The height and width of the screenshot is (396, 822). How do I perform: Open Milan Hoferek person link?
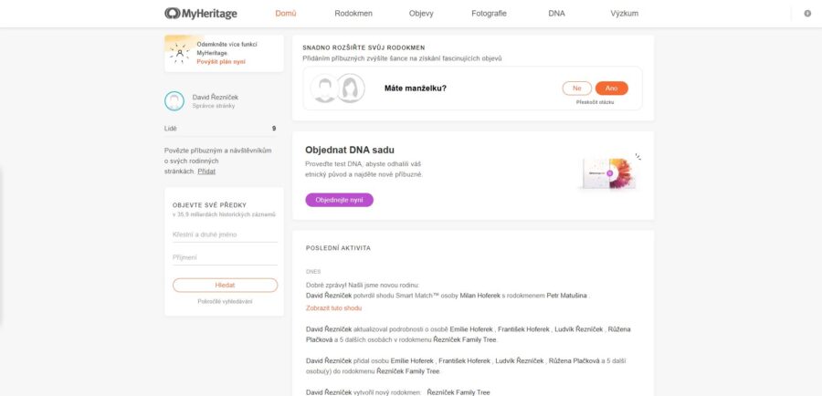tap(480, 296)
